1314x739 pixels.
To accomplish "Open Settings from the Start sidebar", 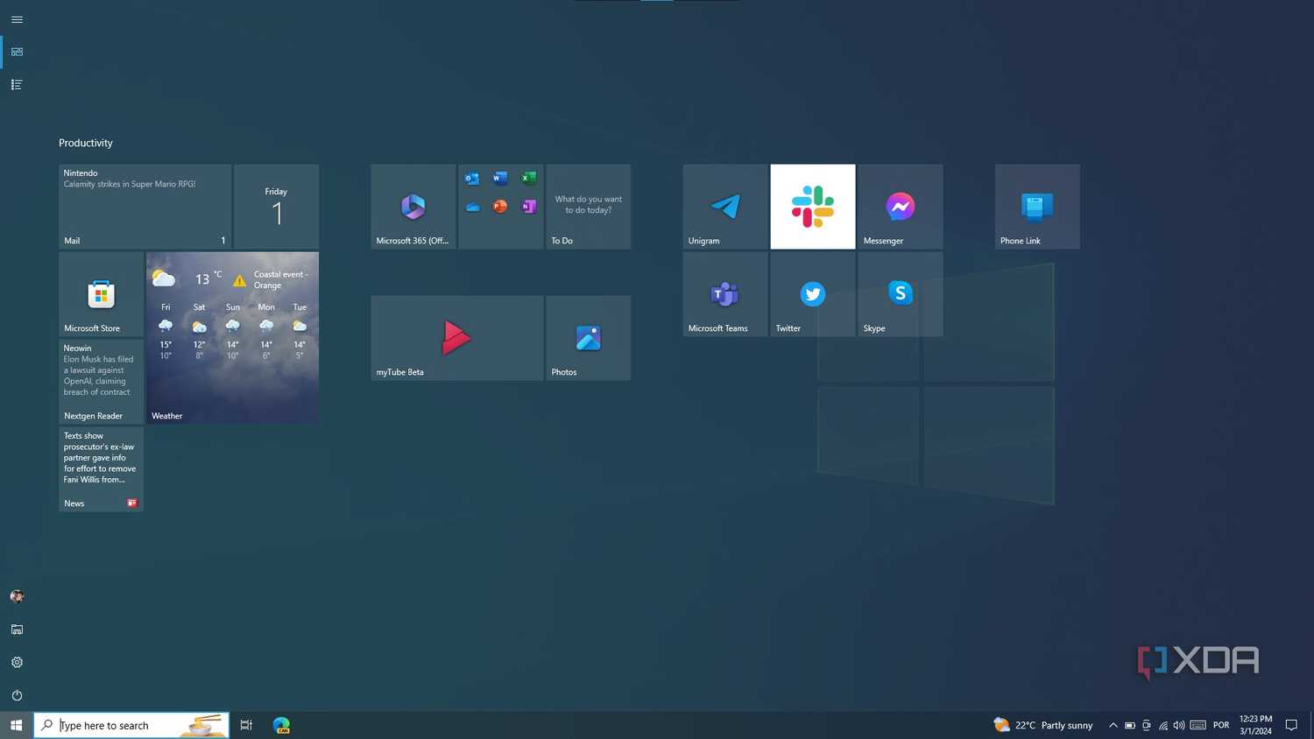I will click(17, 663).
